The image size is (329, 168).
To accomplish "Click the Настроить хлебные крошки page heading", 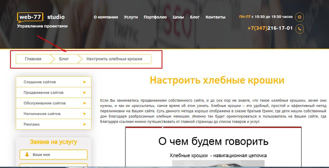I will pos(217,80).
